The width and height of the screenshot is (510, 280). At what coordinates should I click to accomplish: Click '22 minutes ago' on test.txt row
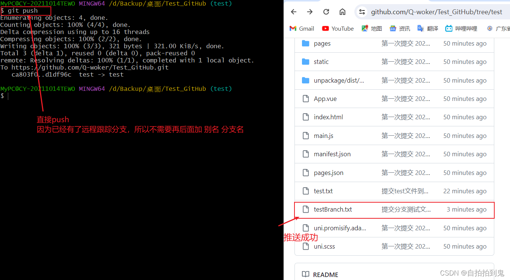pyautogui.click(x=465, y=191)
